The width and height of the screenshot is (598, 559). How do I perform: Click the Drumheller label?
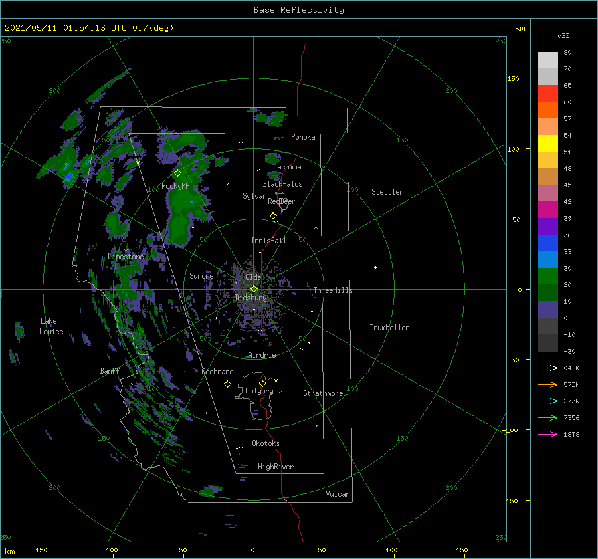(389, 328)
